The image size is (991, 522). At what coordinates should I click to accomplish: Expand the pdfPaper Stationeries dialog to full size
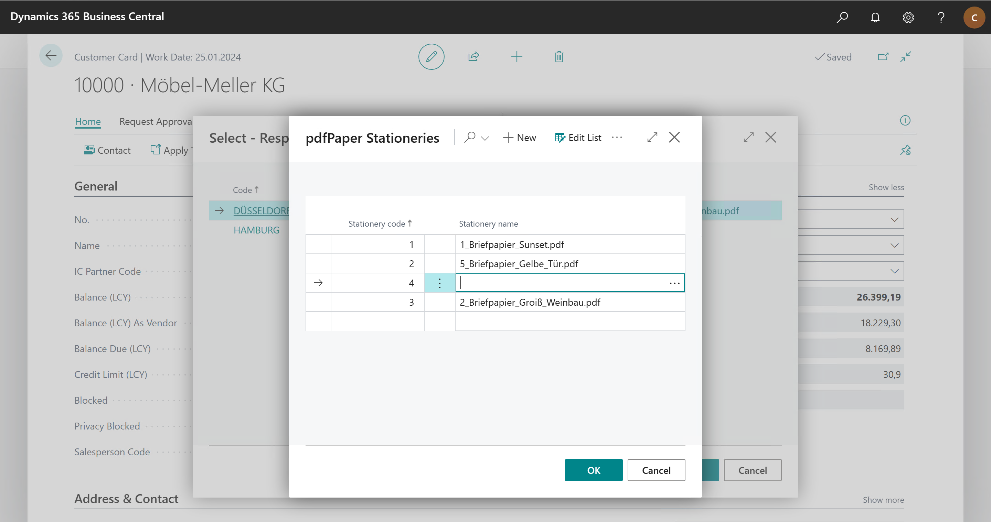tap(652, 137)
